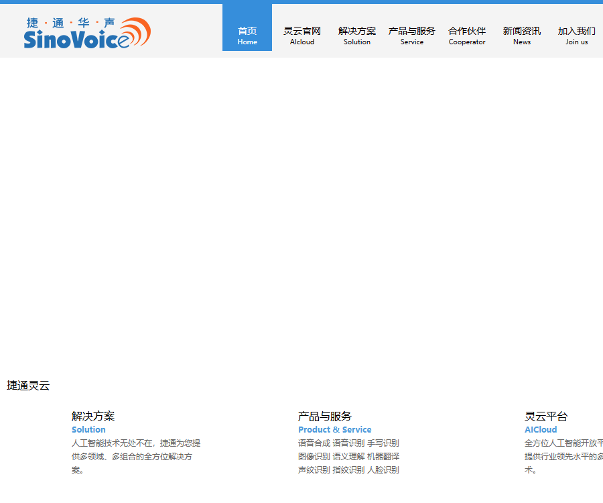
Task: Open 解决方案 Solution menu item
Action: [357, 36]
